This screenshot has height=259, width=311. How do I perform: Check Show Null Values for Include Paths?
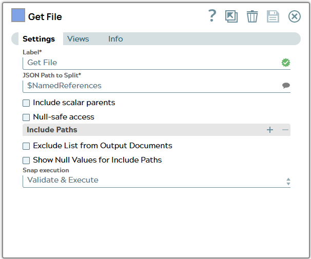pyautogui.click(x=26, y=161)
